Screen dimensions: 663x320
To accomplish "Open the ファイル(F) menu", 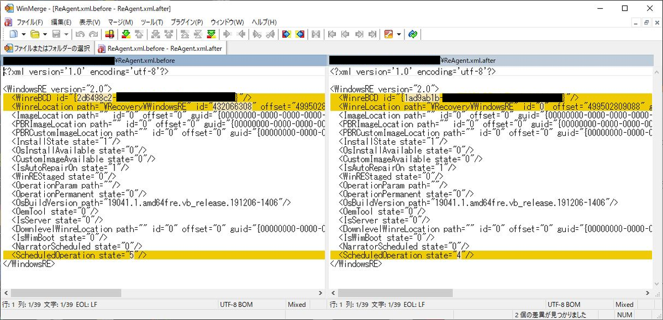I will pyautogui.click(x=30, y=22).
